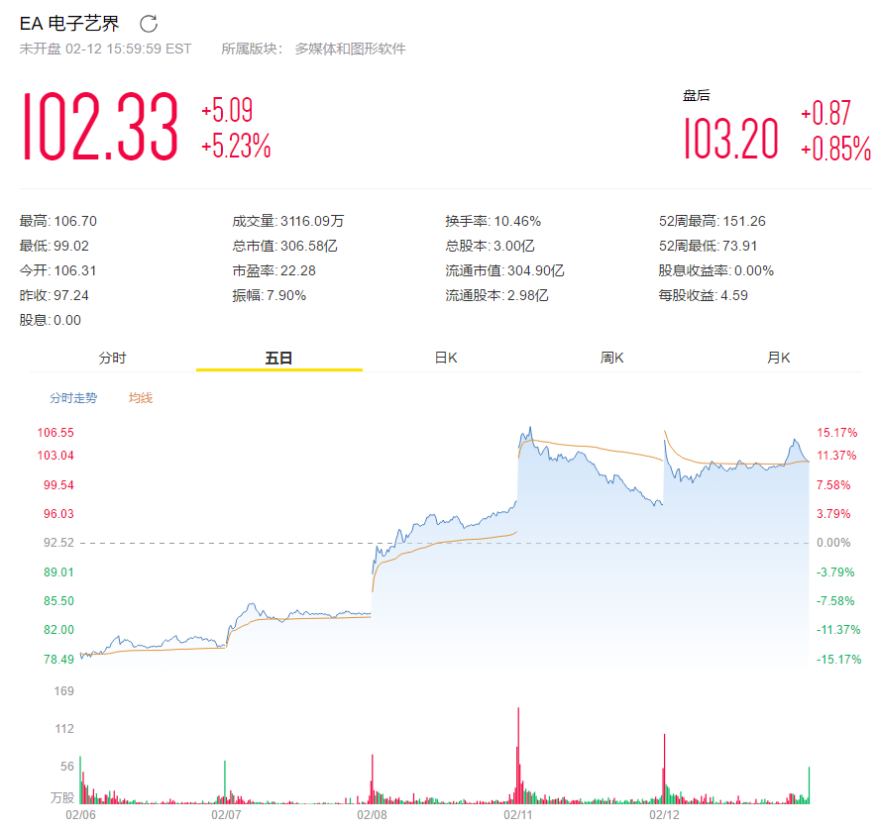Click the after-hours percent +0.85%
Image resolution: width=878 pixels, height=831 pixels.
coord(835,149)
